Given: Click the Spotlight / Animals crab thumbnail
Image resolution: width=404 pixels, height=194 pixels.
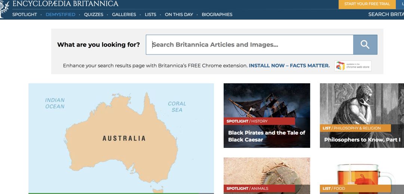Looking at the screenshot, I should [267, 173].
